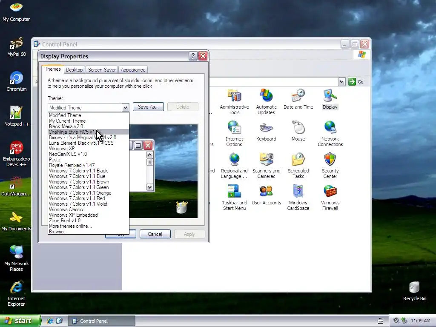Click scroll-down arrow in preview window

[149, 187]
